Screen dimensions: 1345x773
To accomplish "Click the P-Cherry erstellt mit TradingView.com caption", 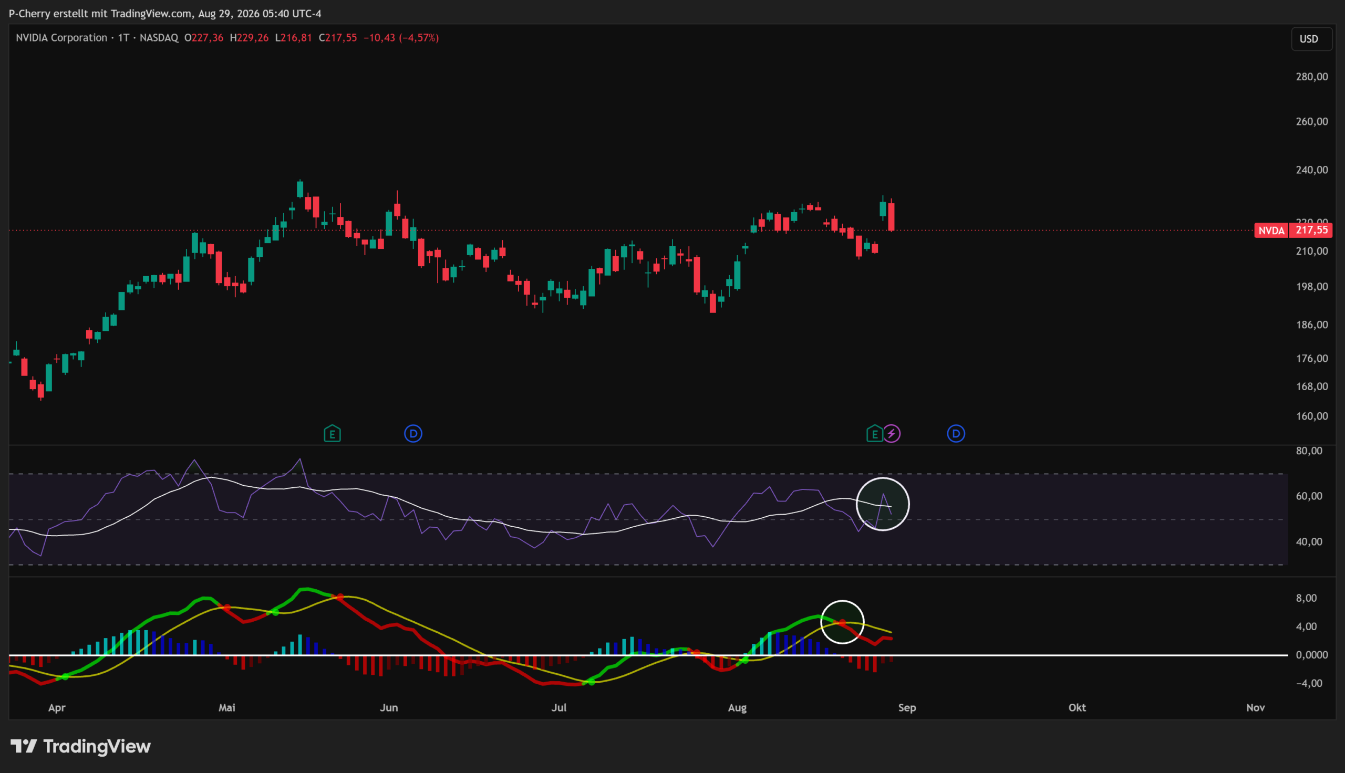I will (x=164, y=14).
